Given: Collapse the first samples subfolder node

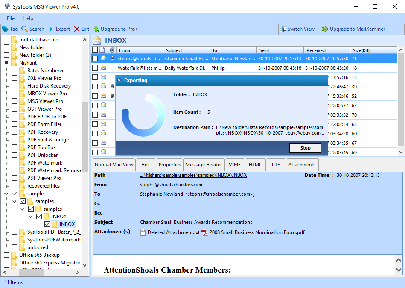Looking at the screenshot, I should click(x=14, y=201).
